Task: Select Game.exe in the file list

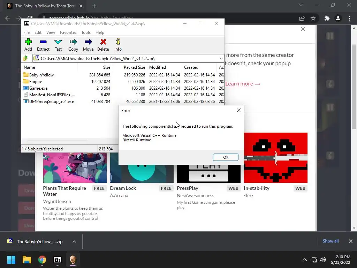Action: [38, 88]
